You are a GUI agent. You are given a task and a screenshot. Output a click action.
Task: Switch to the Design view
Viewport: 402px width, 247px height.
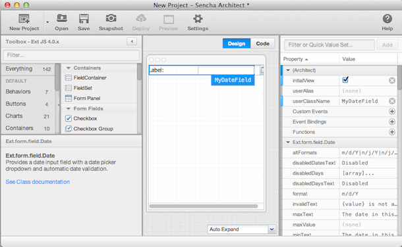point(237,43)
